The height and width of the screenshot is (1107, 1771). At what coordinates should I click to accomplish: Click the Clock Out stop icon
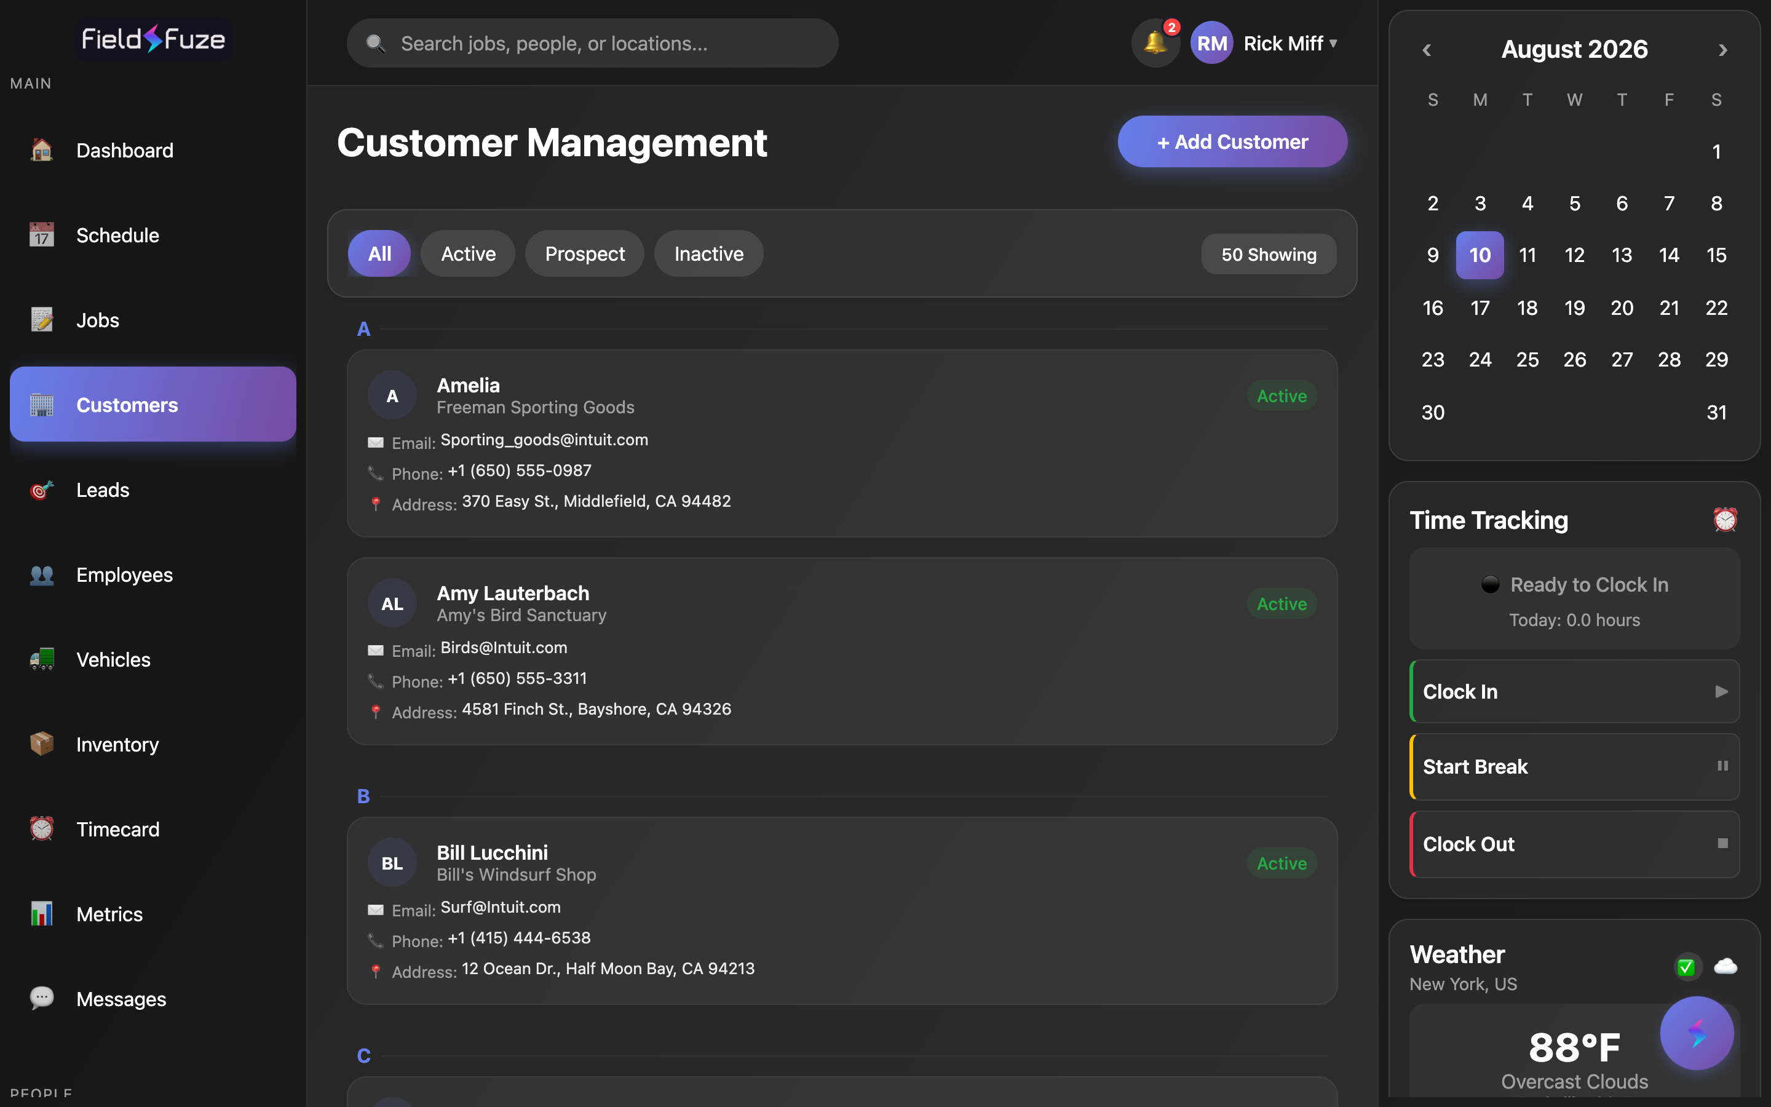[1722, 843]
